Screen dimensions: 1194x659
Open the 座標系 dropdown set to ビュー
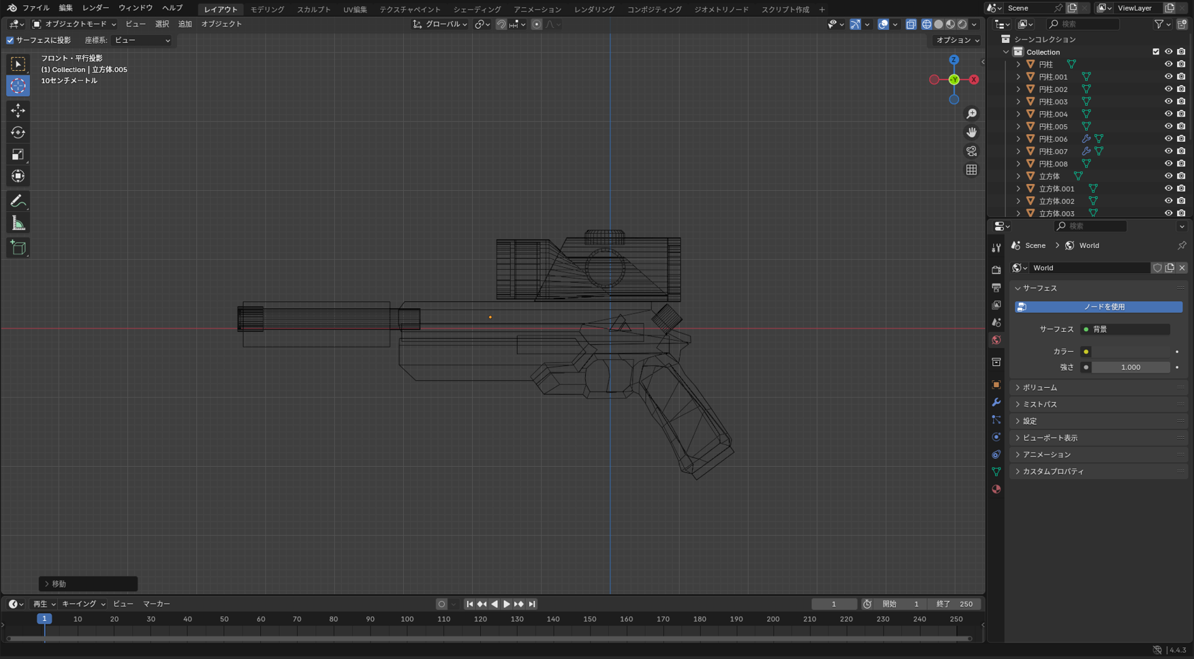[x=140, y=40]
